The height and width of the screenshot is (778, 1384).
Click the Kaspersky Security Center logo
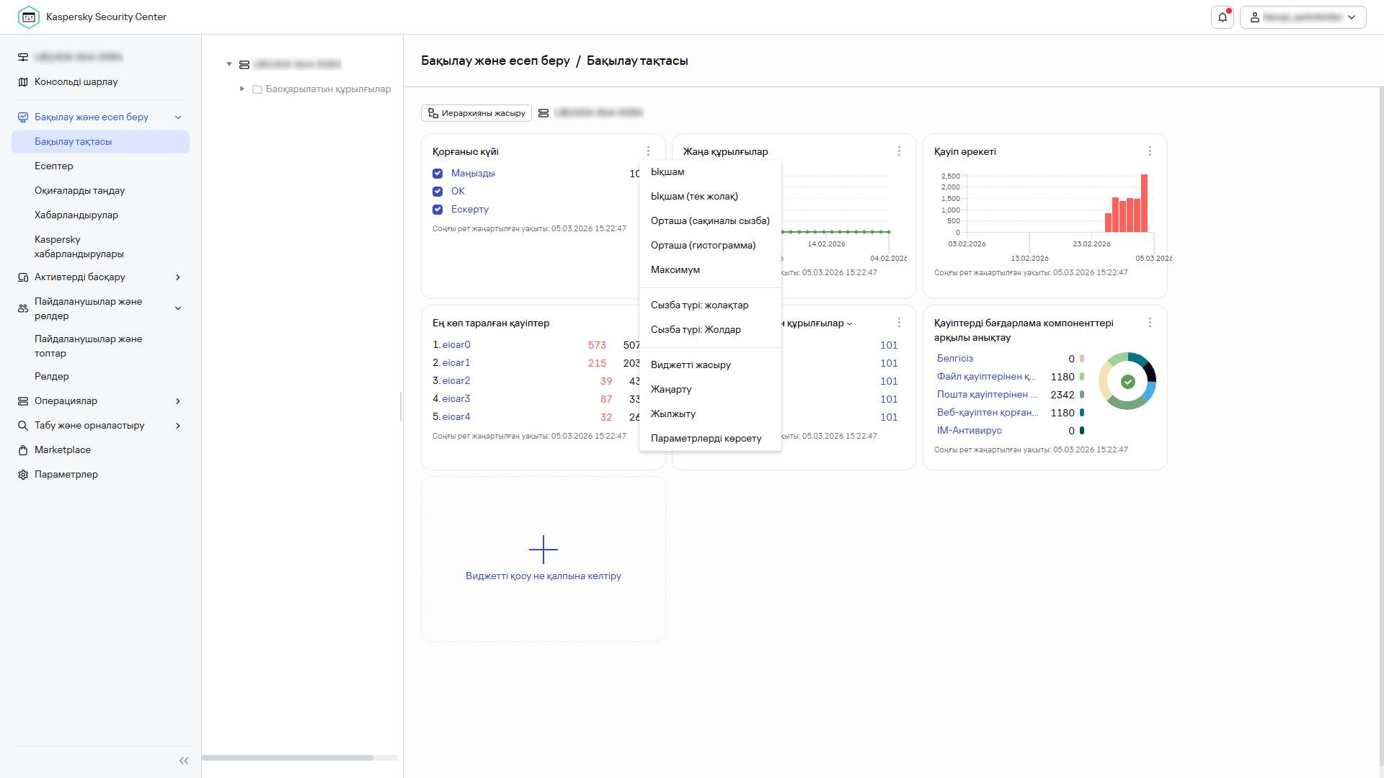click(x=29, y=17)
